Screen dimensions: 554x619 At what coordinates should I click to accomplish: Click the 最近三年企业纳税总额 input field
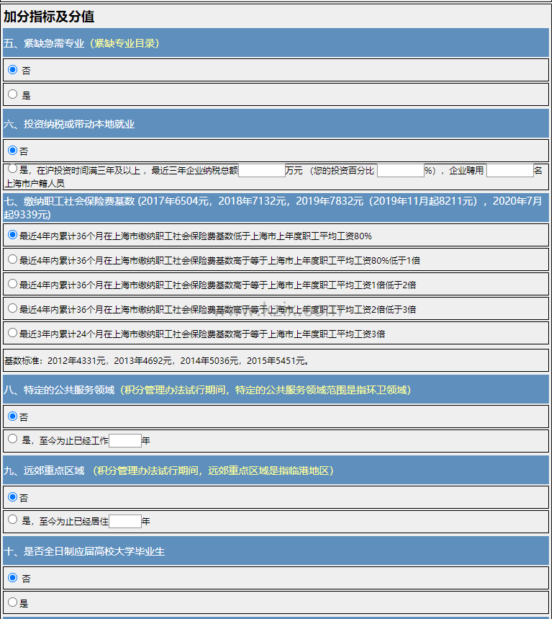[261, 171]
